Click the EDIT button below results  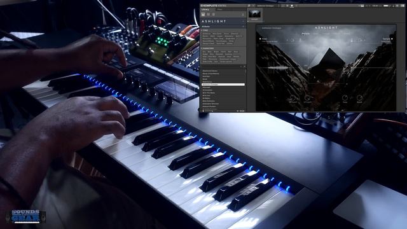click(242, 111)
